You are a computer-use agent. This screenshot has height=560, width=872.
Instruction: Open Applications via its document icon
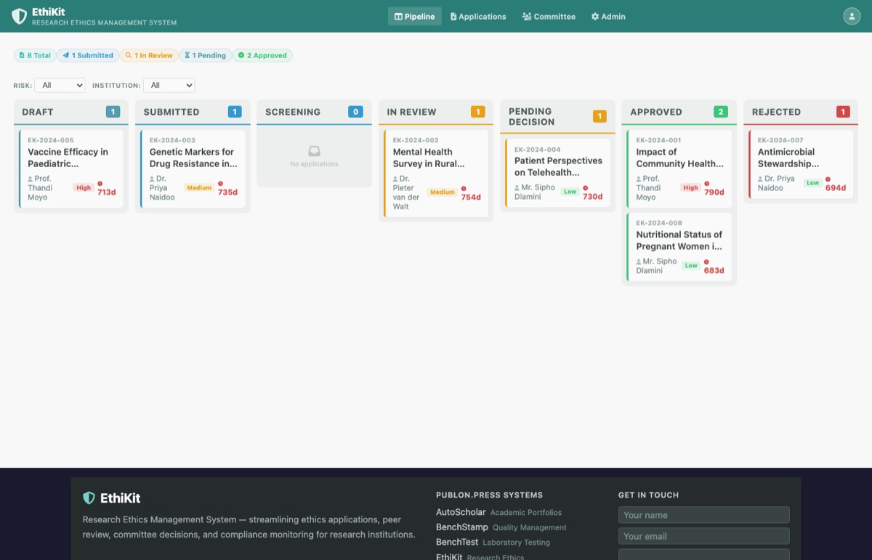click(454, 16)
